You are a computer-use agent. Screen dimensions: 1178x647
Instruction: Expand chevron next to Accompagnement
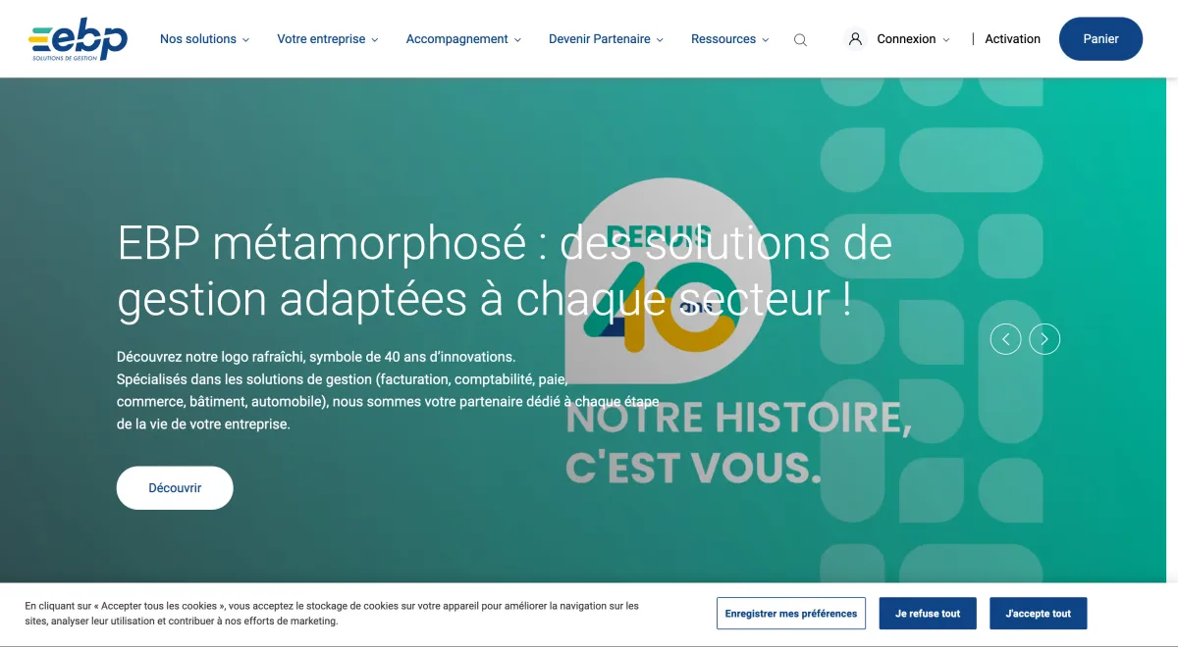[517, 40]
